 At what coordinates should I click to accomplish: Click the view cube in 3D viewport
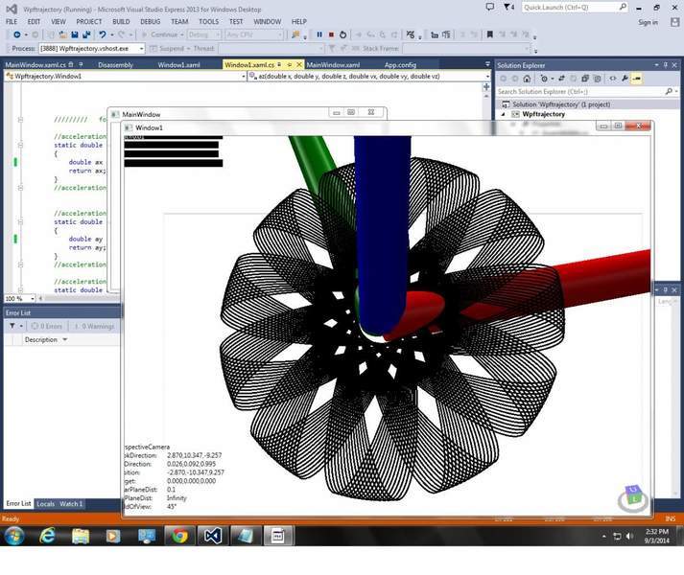(633, 498)
